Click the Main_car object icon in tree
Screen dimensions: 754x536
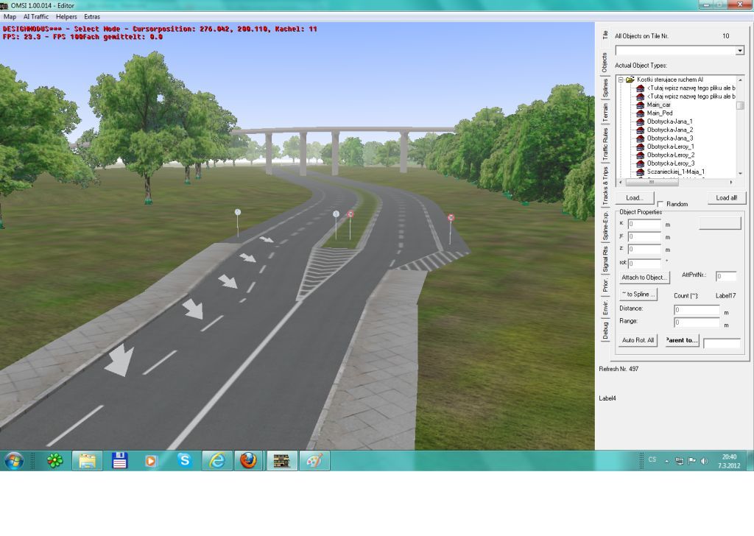click(x=641, y=105)
